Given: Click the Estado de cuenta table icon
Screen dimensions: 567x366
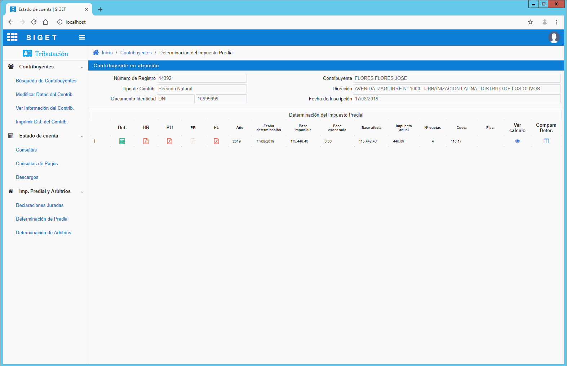Looking at the screenshot, I should [x=11, y=136].
